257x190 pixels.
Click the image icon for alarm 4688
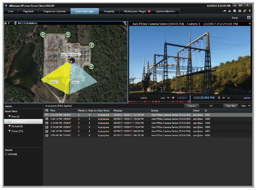(x=47, y=127)
